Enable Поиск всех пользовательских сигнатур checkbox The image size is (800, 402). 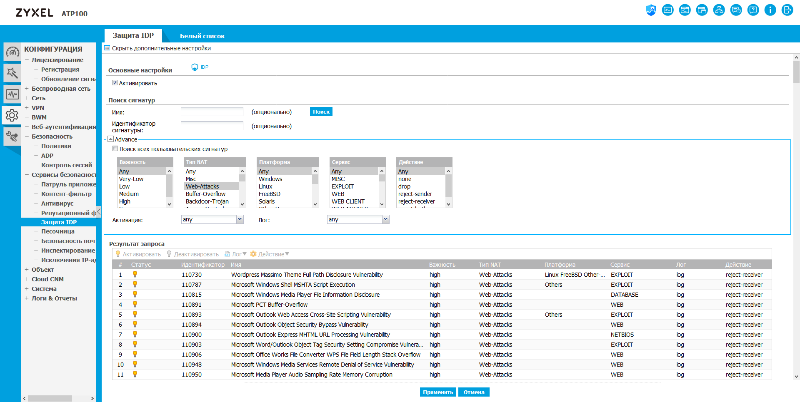tap(115, 149)
